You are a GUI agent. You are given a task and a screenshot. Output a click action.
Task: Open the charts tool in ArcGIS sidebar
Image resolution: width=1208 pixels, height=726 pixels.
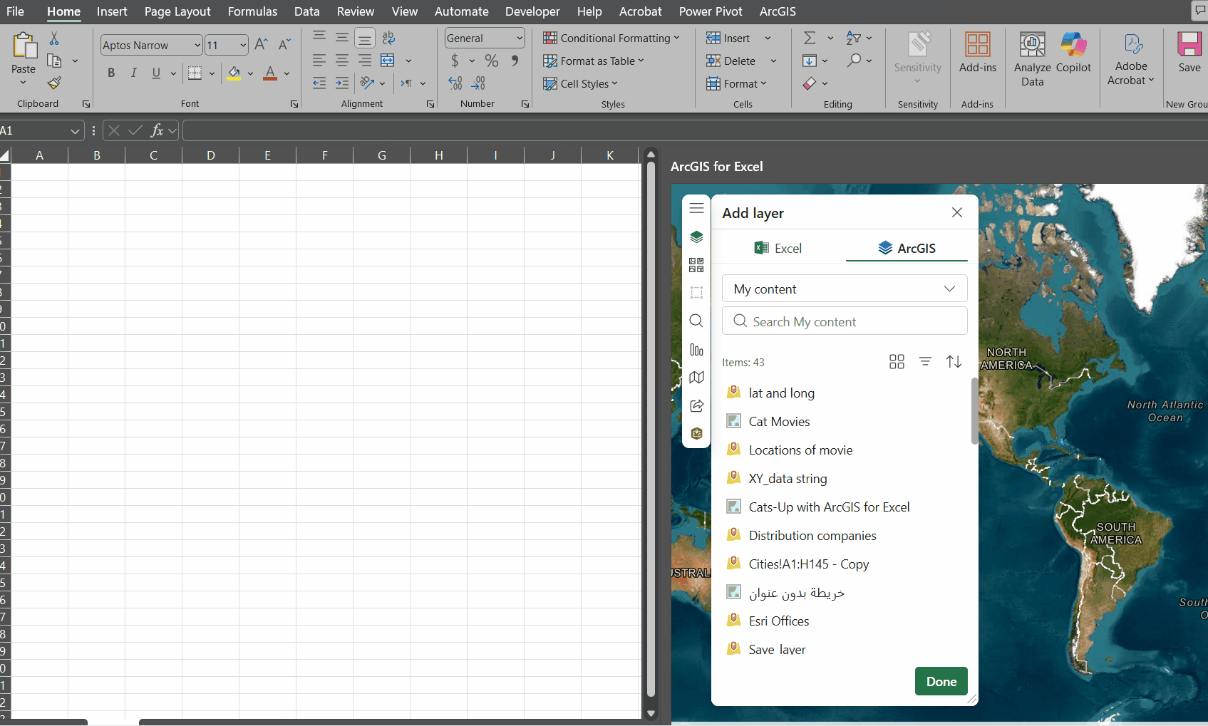(x=696, y=349)
